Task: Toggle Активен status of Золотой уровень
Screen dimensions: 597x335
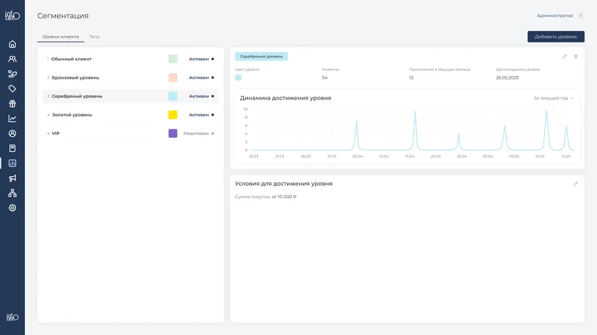Action: point(201,115)
